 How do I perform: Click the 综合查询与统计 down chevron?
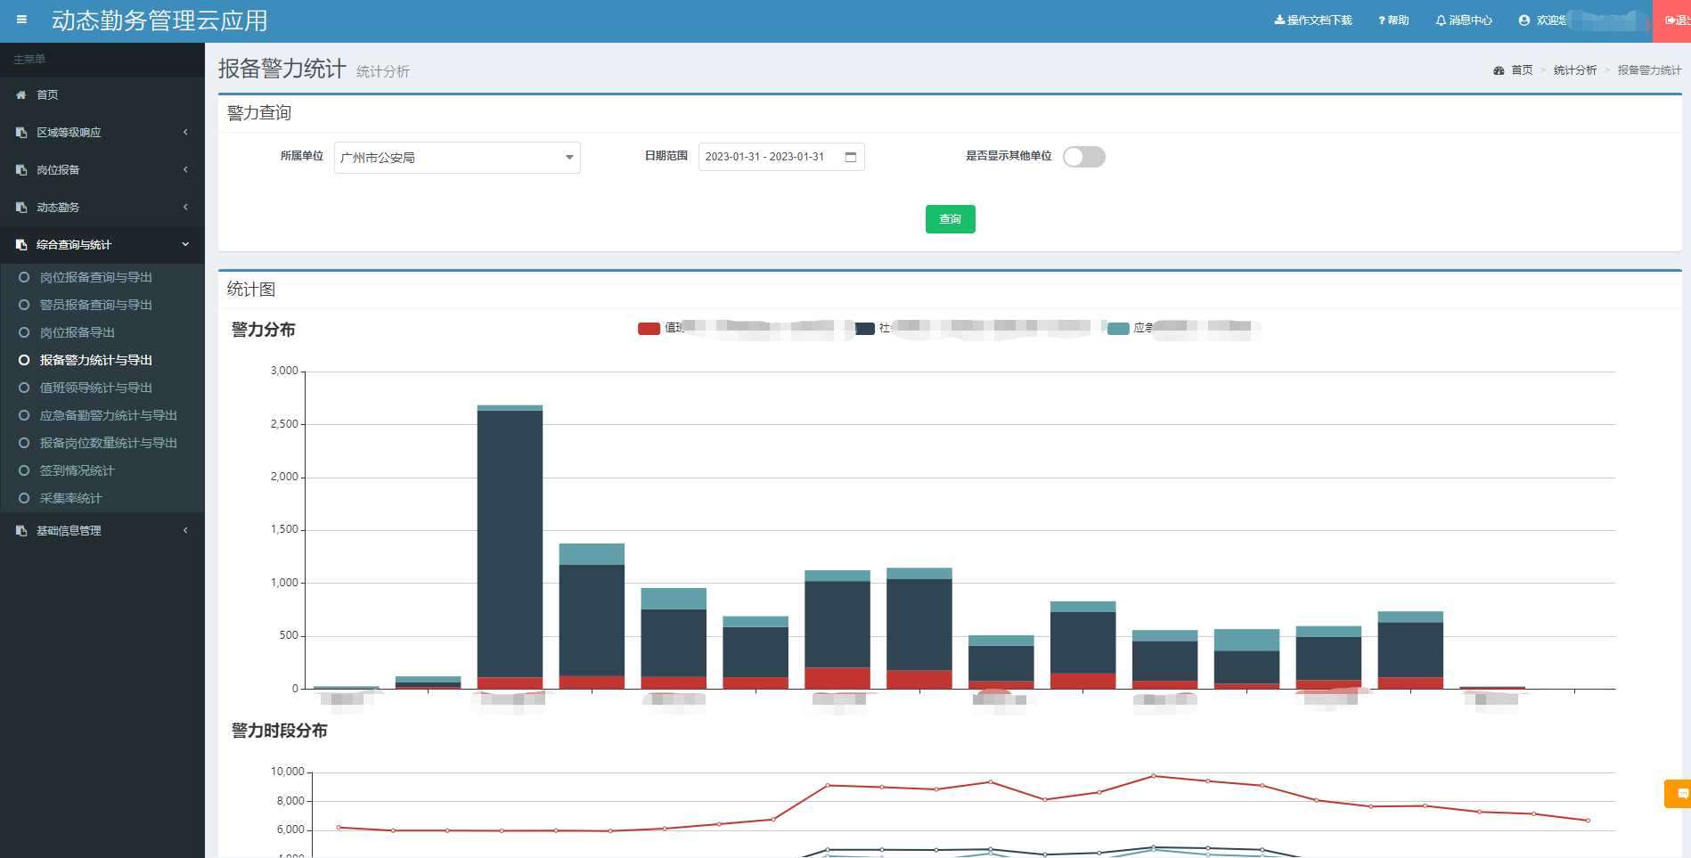[185, 244]
